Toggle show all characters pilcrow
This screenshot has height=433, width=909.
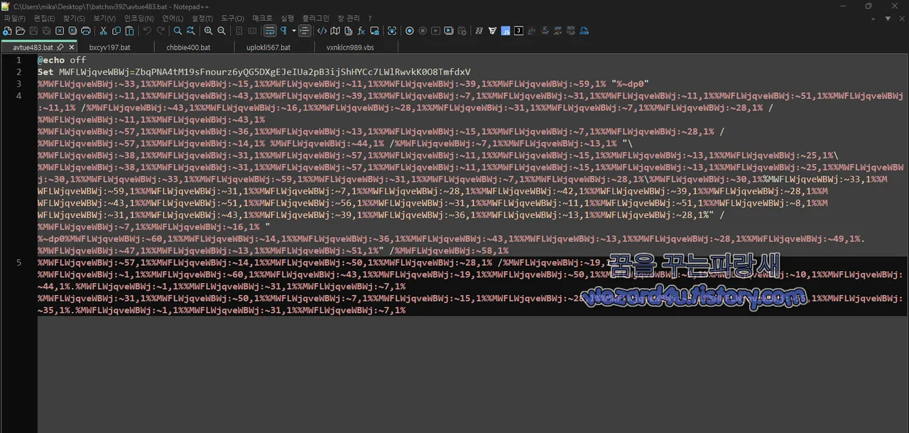[x=283, y=31]
